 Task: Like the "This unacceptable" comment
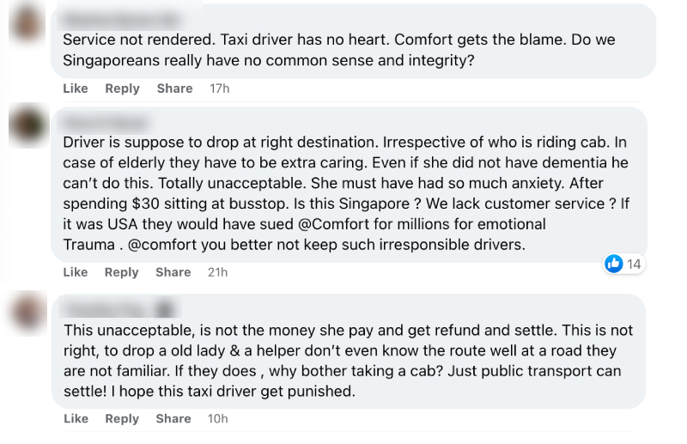[76, 419]
